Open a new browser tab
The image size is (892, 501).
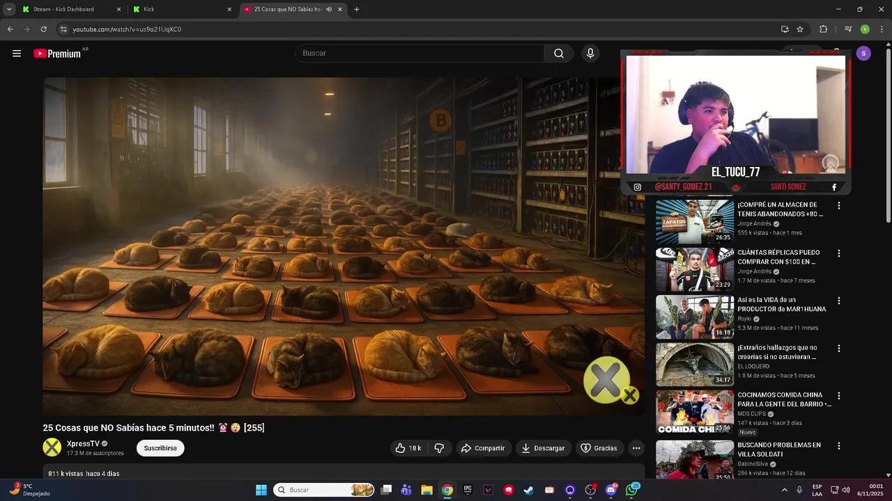pos(357,9)
